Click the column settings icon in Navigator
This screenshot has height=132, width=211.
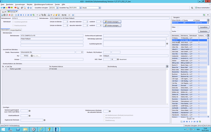click(x=208, y=20)
